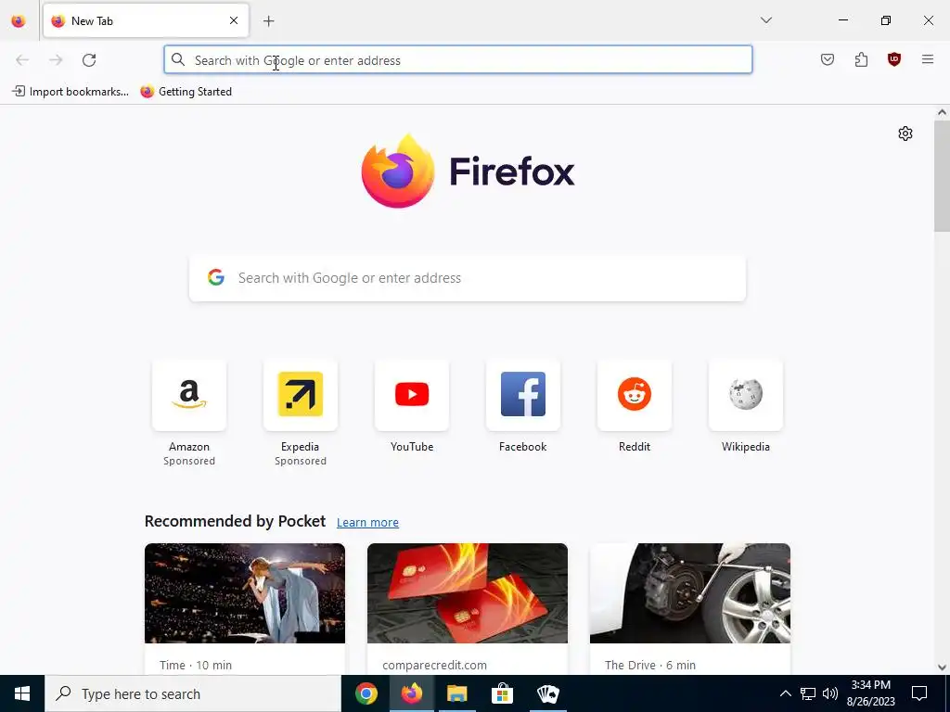Focus the address bar search field
950x712 pixels.
(x=458, y=60)
